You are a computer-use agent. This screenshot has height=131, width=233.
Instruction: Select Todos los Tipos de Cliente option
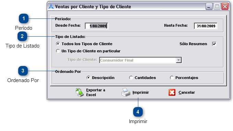58,44
